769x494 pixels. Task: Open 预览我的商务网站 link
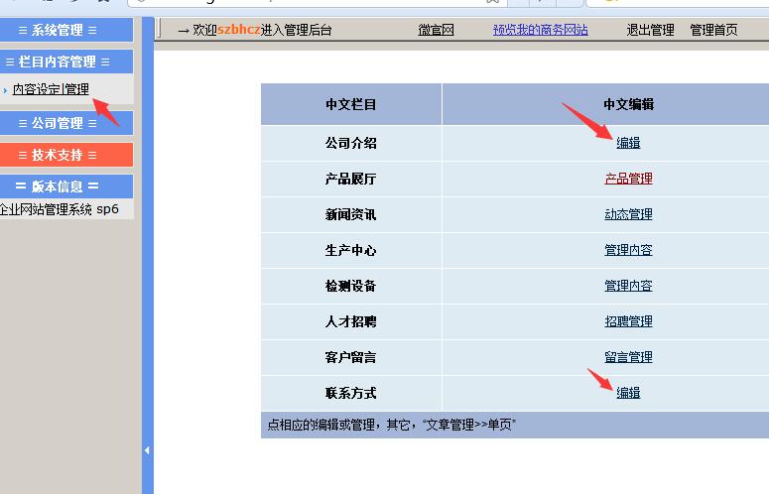tap(540, 30)
